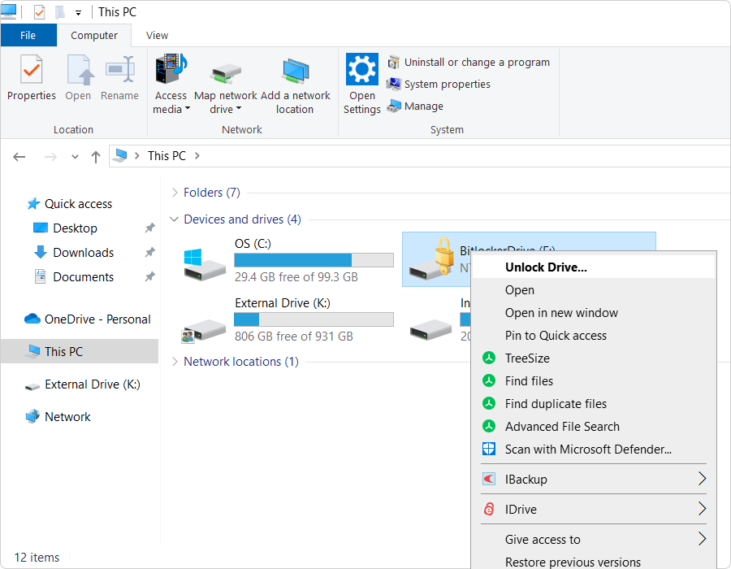Expand the Folders (7) group
Screen dimensions: 731x569
[x=175, y=193]
